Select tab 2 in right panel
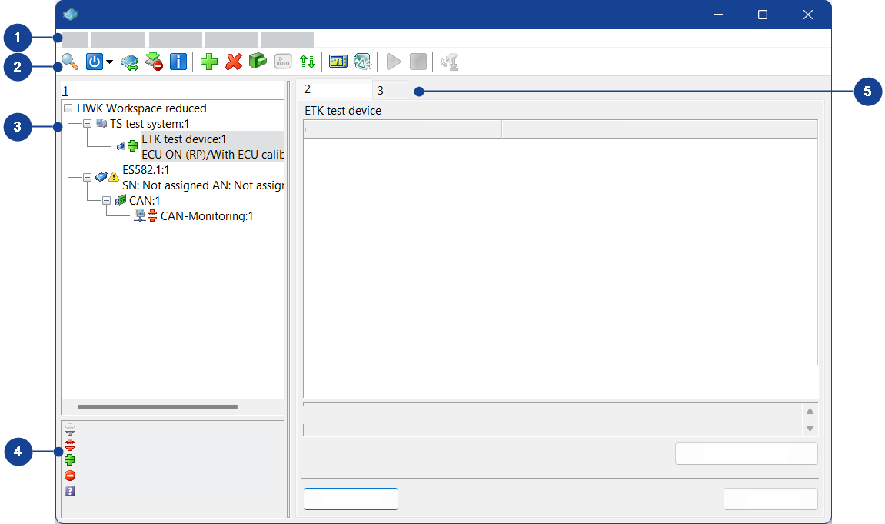The image size is (885, 524). point(308,89)
